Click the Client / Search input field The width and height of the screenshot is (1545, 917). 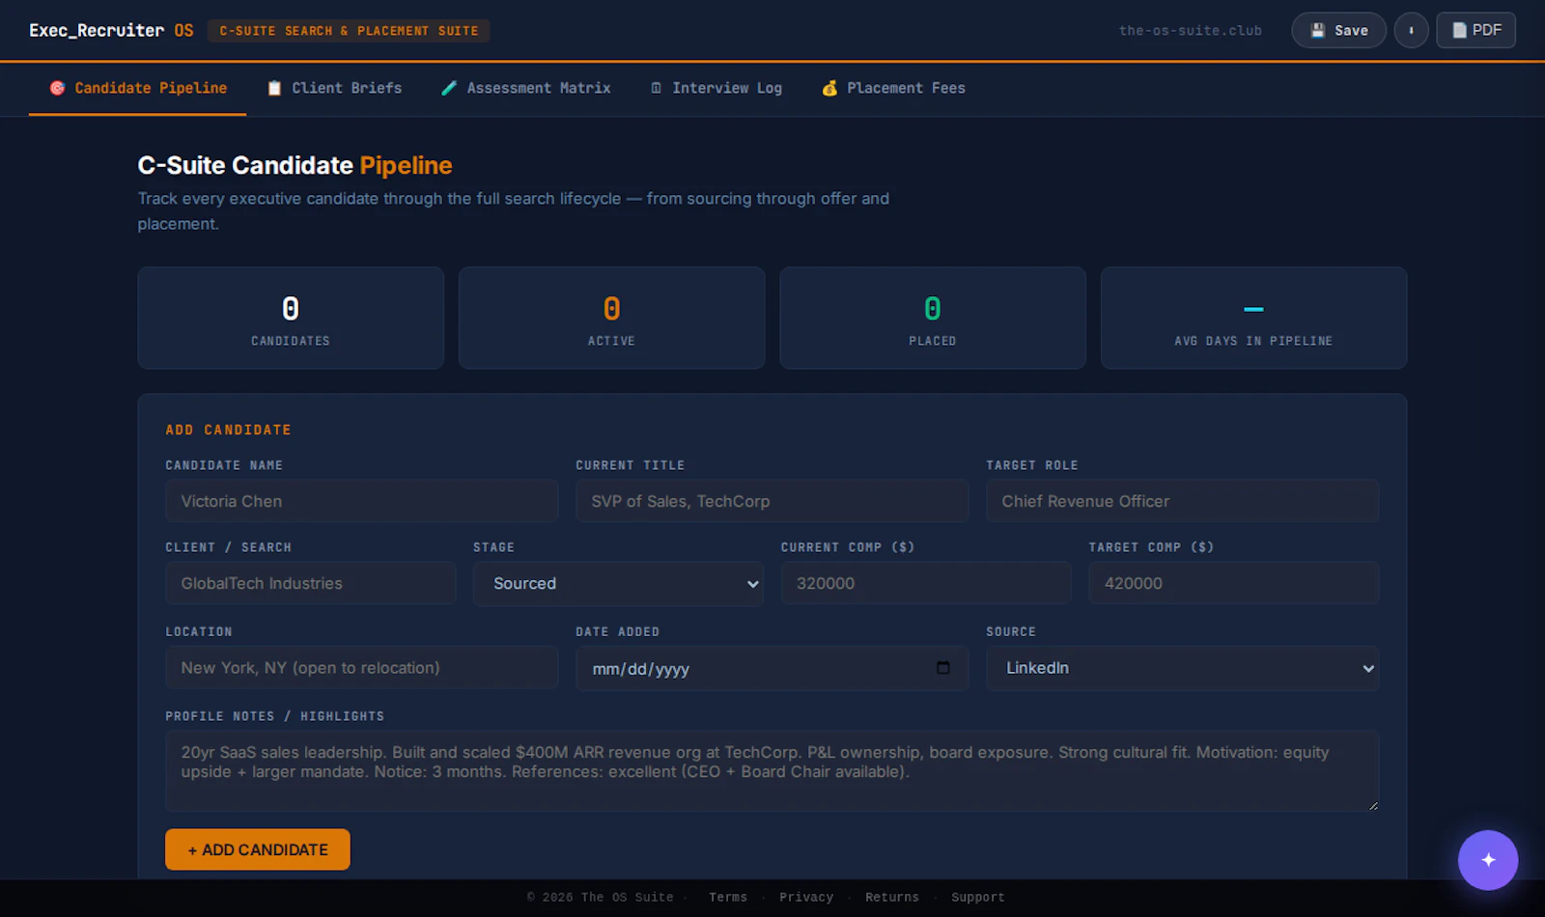click(311, 583)
